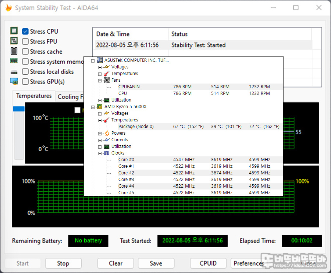Select the Core #1 clock row

coord(200,166)
